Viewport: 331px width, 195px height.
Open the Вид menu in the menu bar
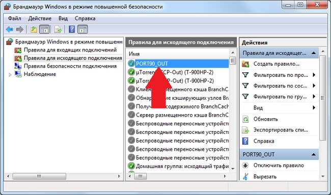pos(63,18)
